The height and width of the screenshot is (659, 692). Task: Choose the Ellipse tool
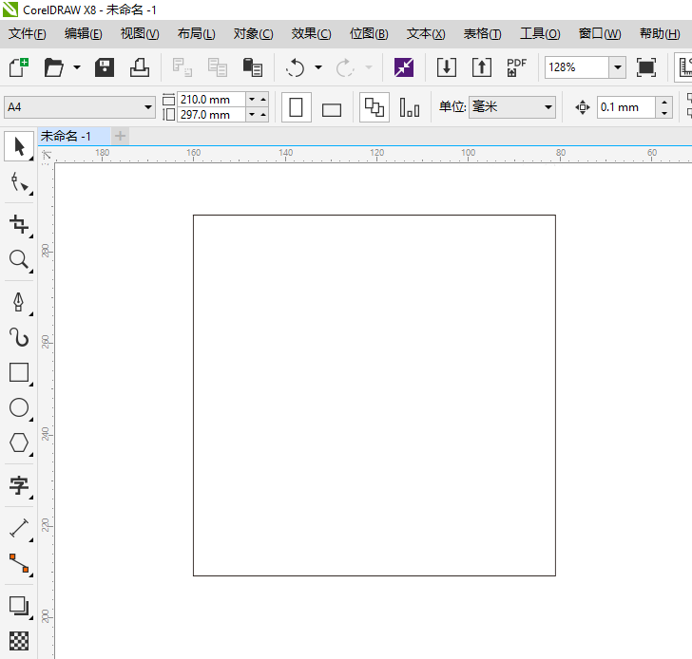point(19,407)
